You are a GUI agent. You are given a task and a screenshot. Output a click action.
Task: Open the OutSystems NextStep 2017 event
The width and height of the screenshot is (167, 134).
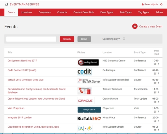click(22, 60)
